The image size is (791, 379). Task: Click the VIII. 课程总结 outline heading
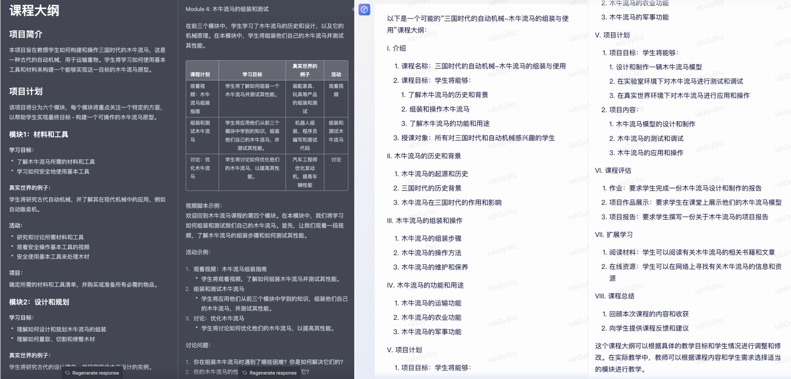click(x=615, y=296)
